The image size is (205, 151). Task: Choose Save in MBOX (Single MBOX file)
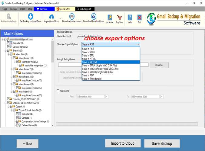(x=111, y=72)
